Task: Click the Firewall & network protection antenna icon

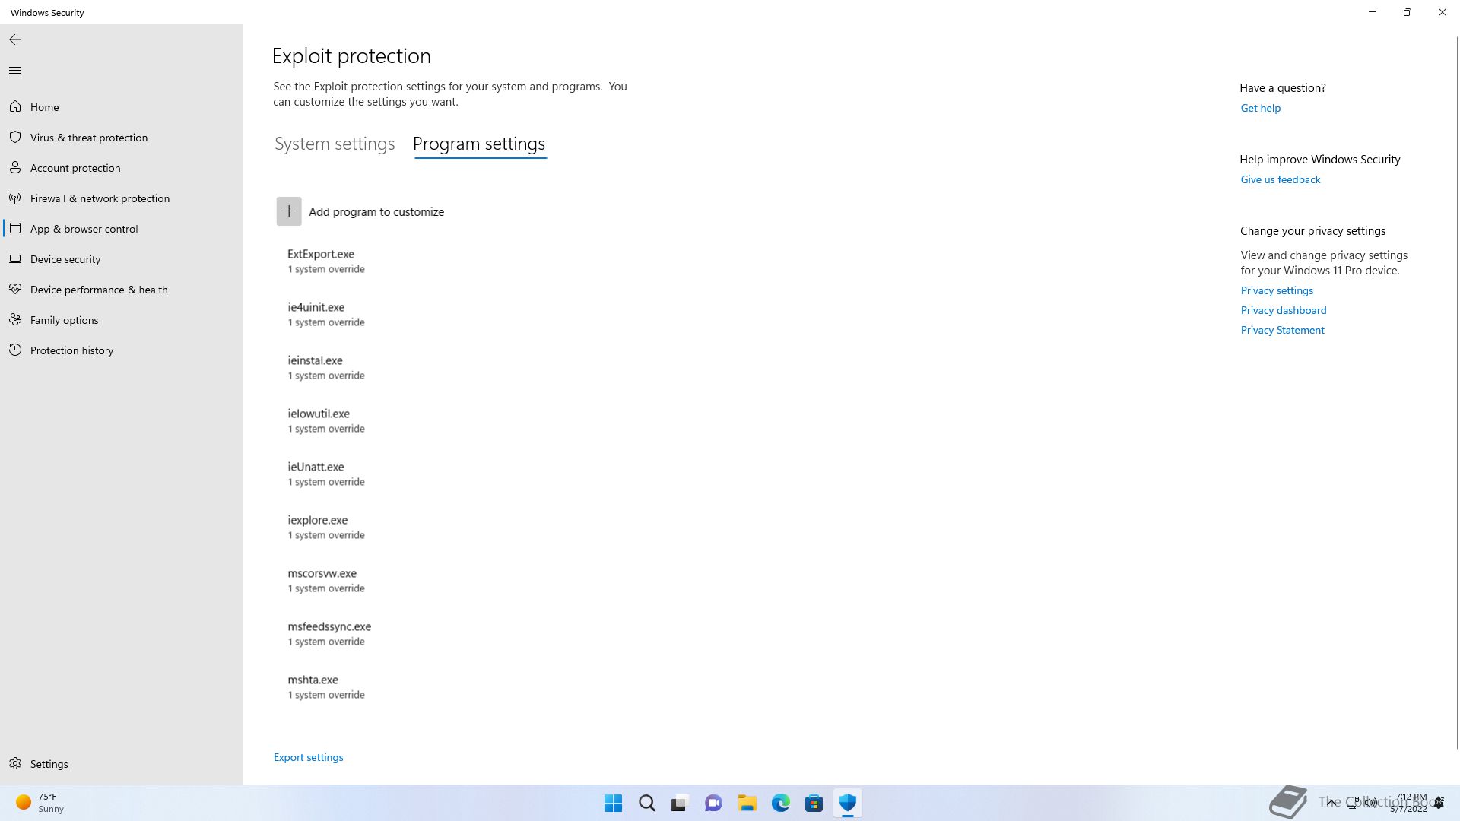Action: pyautogui.click(x=15, y=198)
